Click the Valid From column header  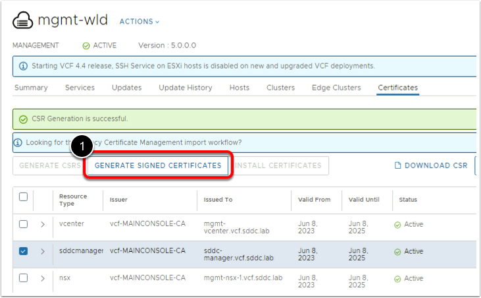[314, 200]
